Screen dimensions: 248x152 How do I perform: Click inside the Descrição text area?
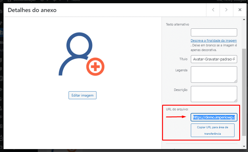(214, 94)
